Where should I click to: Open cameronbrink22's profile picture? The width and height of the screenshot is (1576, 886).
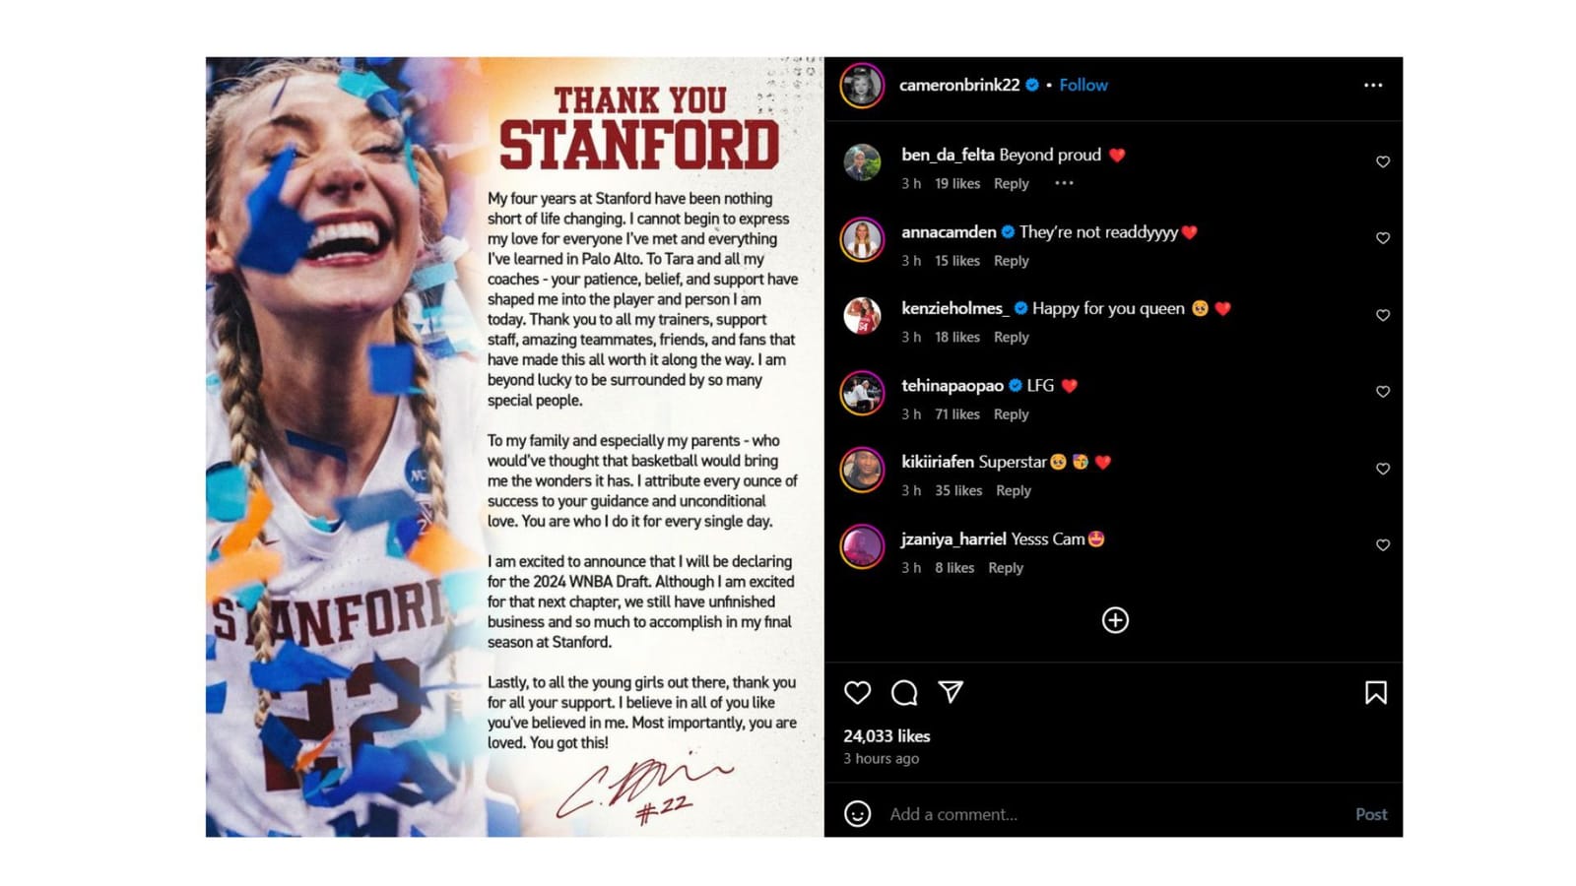tap(861, 85)
